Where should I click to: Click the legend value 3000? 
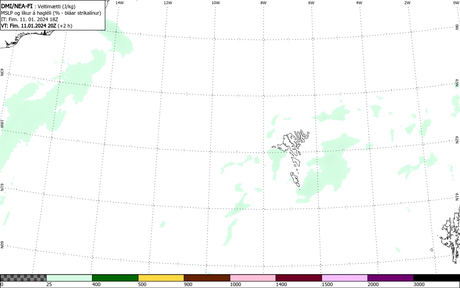419,284
